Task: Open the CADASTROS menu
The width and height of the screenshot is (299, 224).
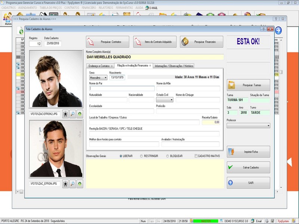Action: click(x=9, y=8)
